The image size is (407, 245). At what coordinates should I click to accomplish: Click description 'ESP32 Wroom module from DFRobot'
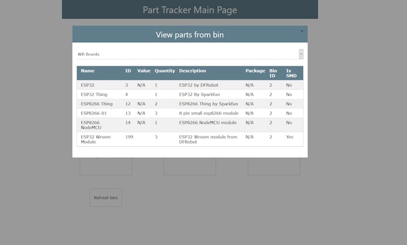208,139
